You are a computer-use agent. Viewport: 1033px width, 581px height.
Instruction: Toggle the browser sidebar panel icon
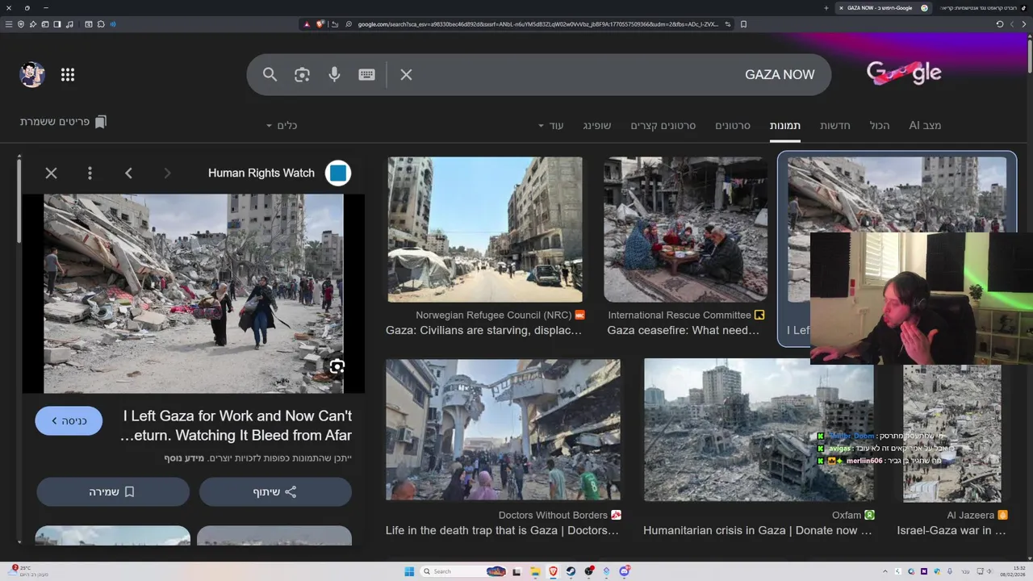tap(57, 24)
